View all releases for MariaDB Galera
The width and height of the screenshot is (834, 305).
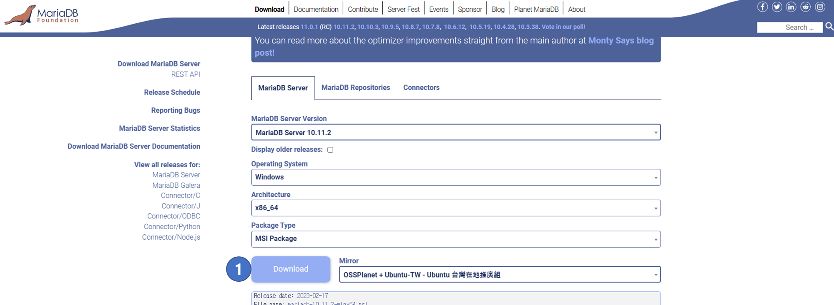pos(176,185)
